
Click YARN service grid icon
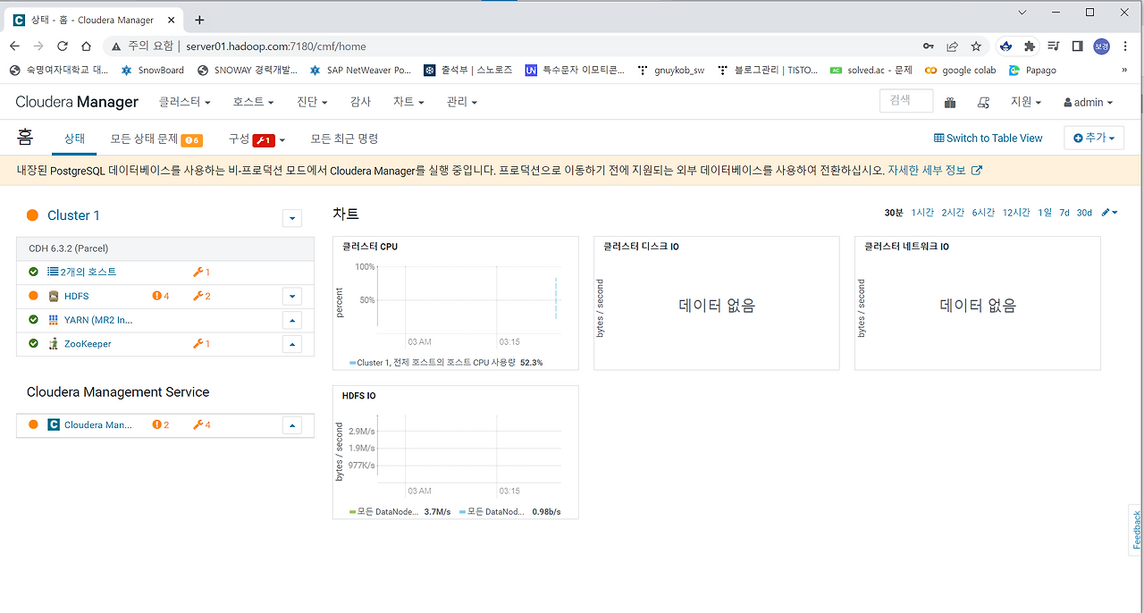[x=54, y=320]
